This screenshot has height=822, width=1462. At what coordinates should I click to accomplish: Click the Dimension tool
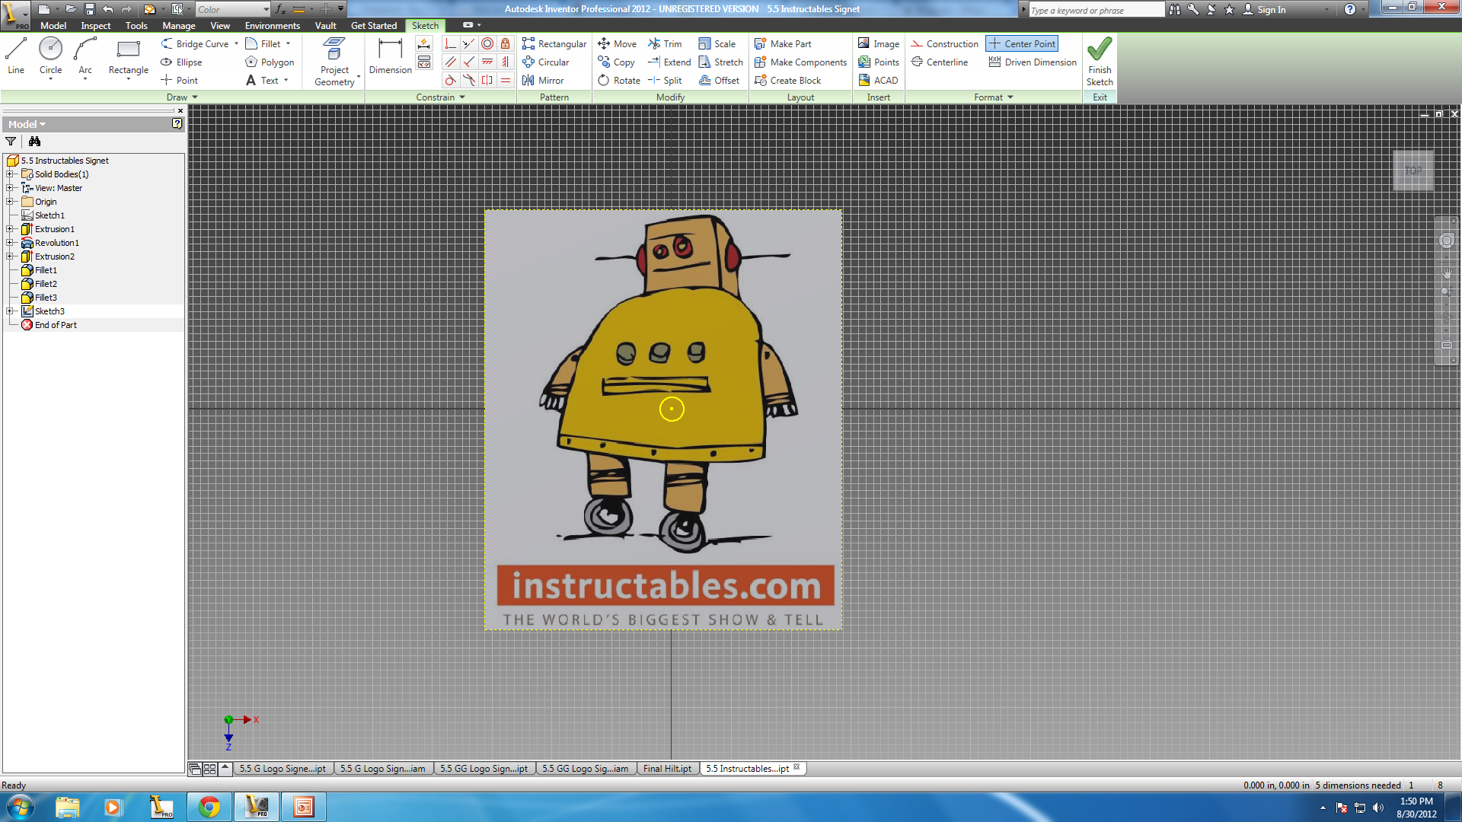[x=390, y=56]
